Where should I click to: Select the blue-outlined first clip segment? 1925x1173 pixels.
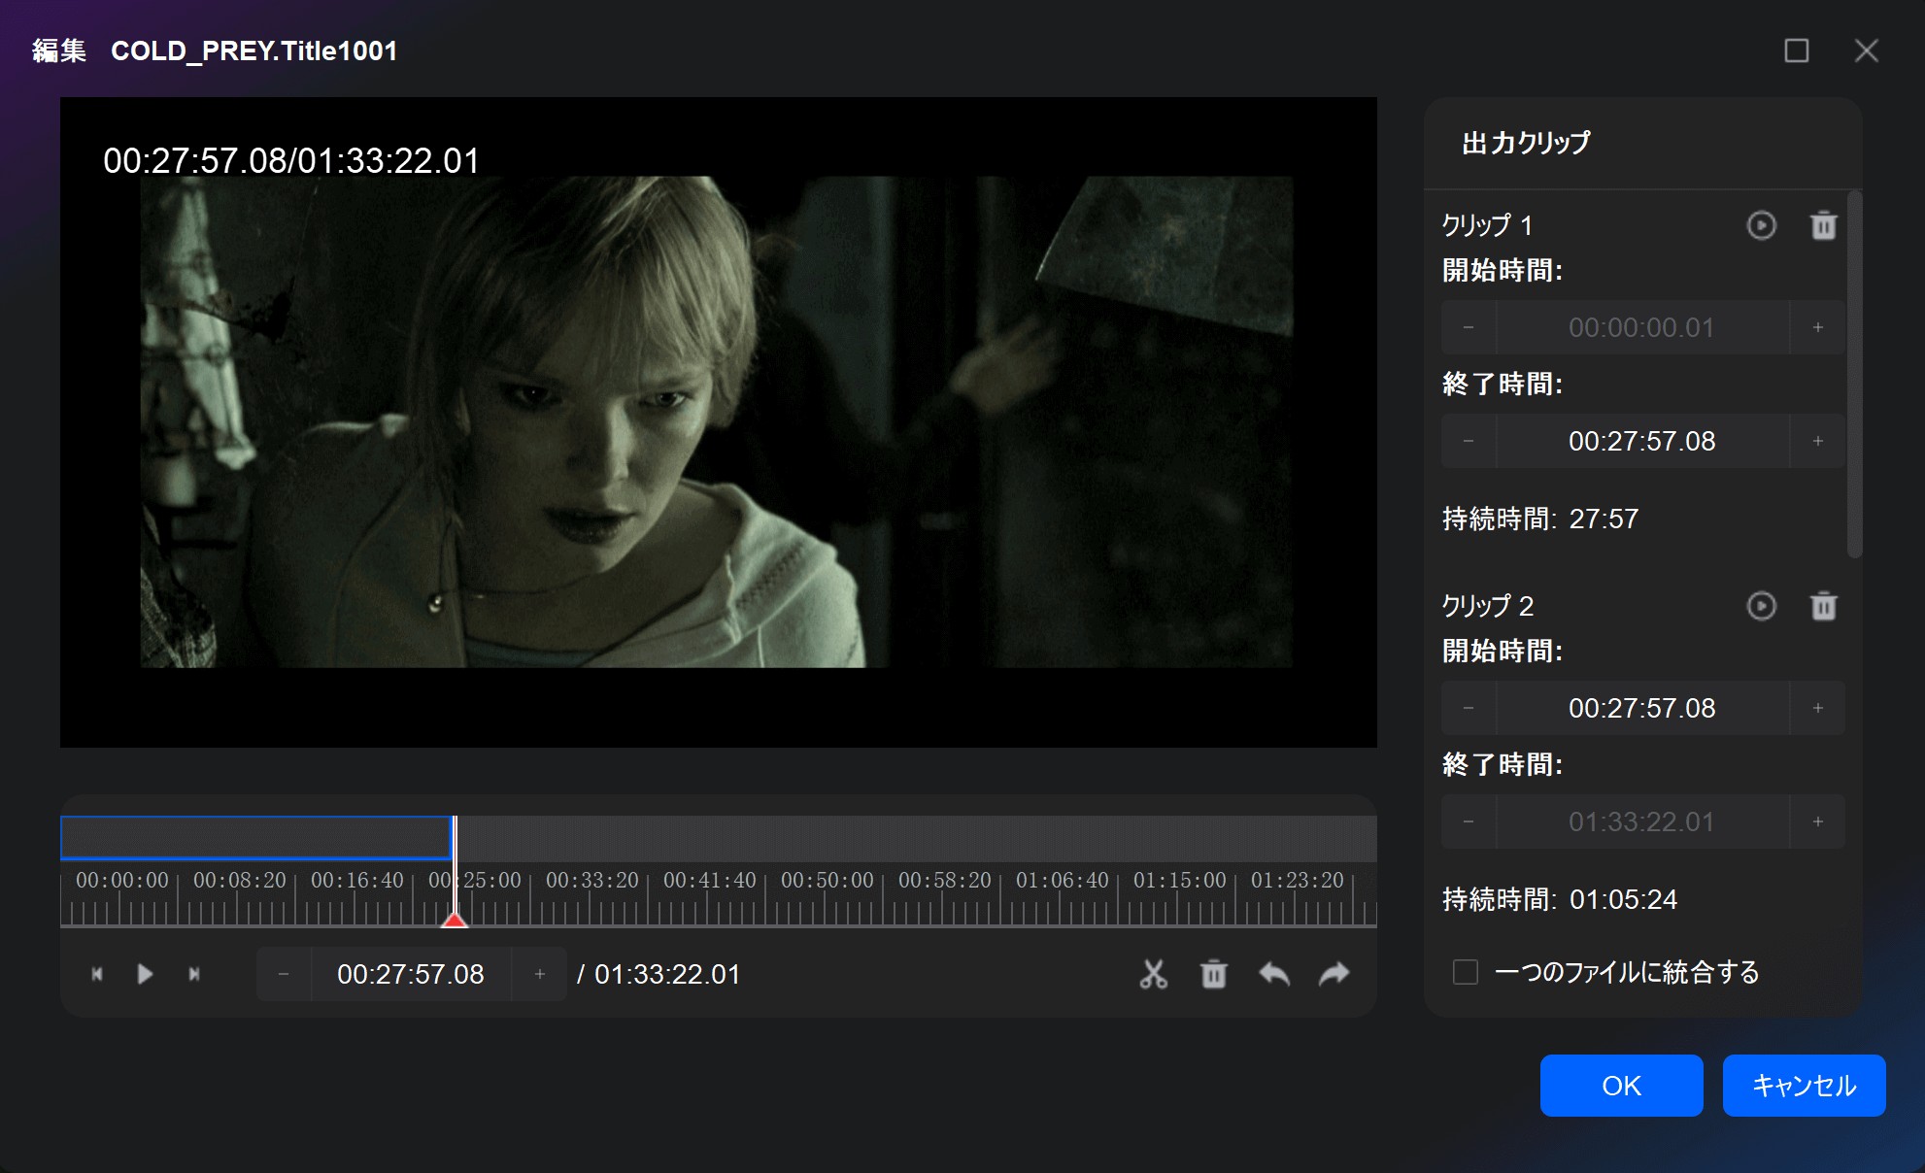256,838
